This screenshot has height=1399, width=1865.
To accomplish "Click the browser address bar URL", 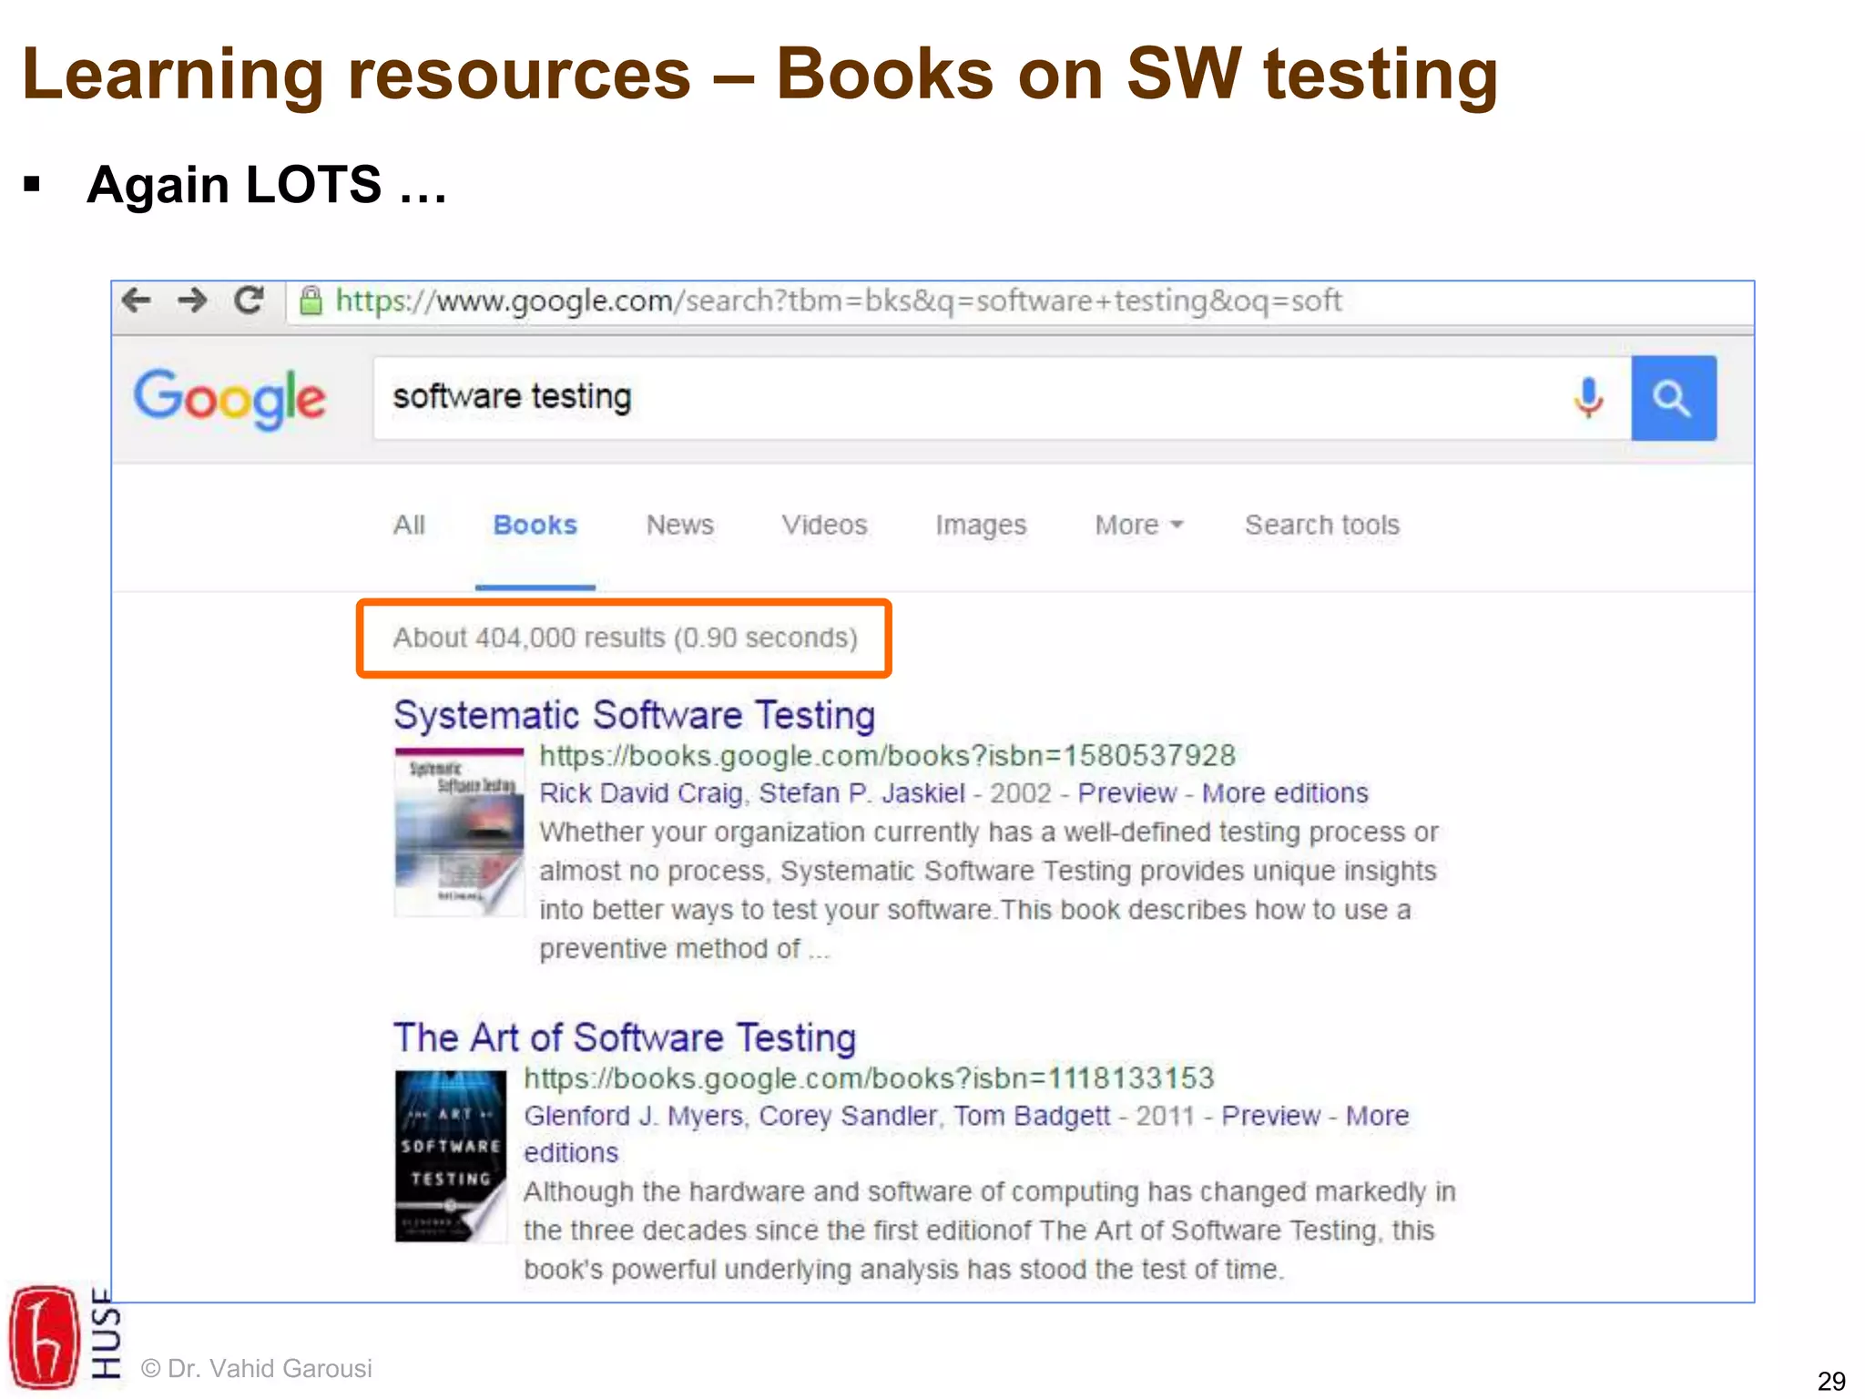I will [838, 301].
